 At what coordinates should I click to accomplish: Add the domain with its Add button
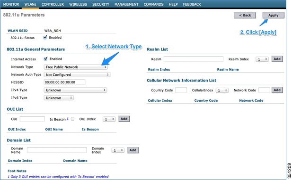pyautogui.click(x=133, y=150)
